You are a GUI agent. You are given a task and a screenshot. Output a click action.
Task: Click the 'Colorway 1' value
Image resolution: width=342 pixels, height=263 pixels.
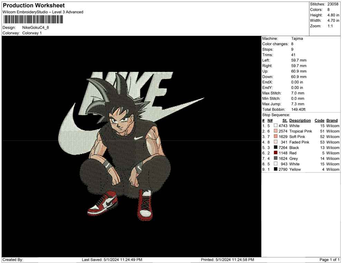click(32, 33)
